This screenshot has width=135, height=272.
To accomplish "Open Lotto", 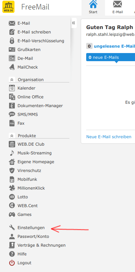I will point(23,197).
